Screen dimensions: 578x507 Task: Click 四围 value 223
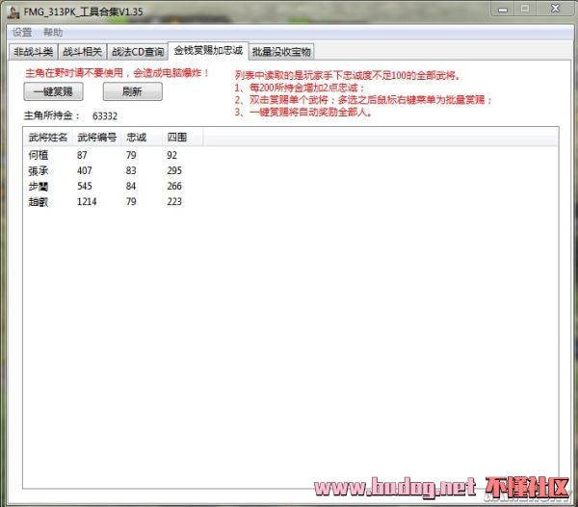(174, 201)
